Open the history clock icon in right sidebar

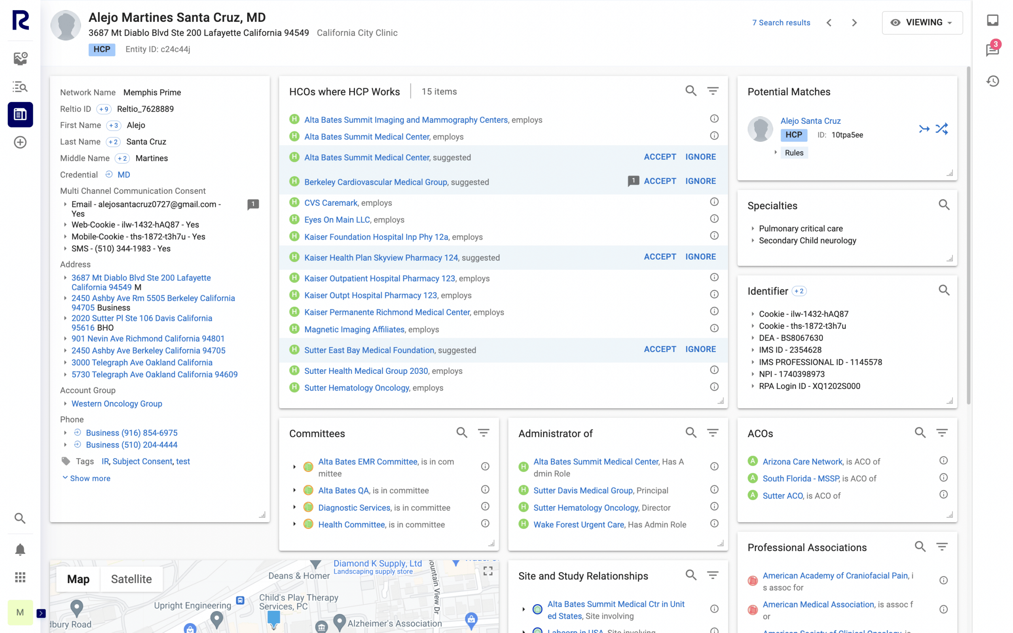click(992, 81)
